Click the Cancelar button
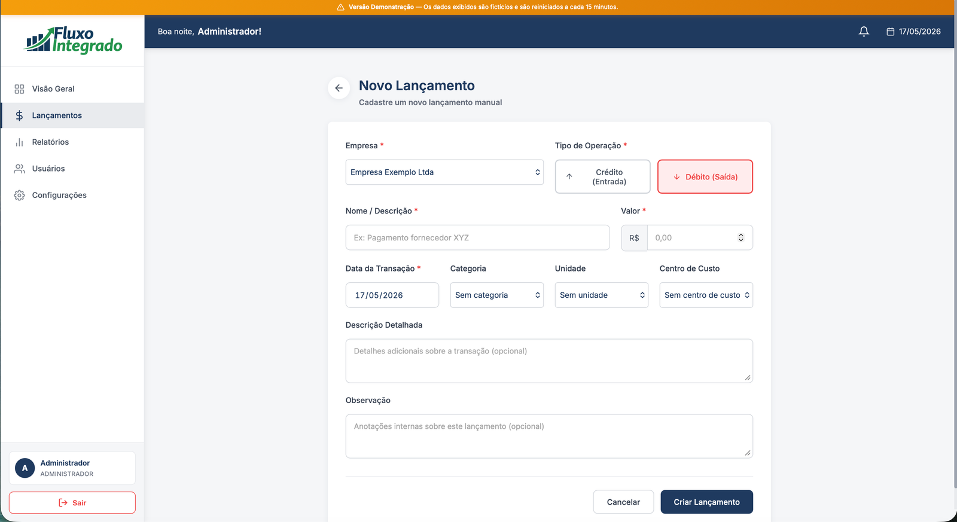This screenshot has width=957, height=522. tap(623, 502)
